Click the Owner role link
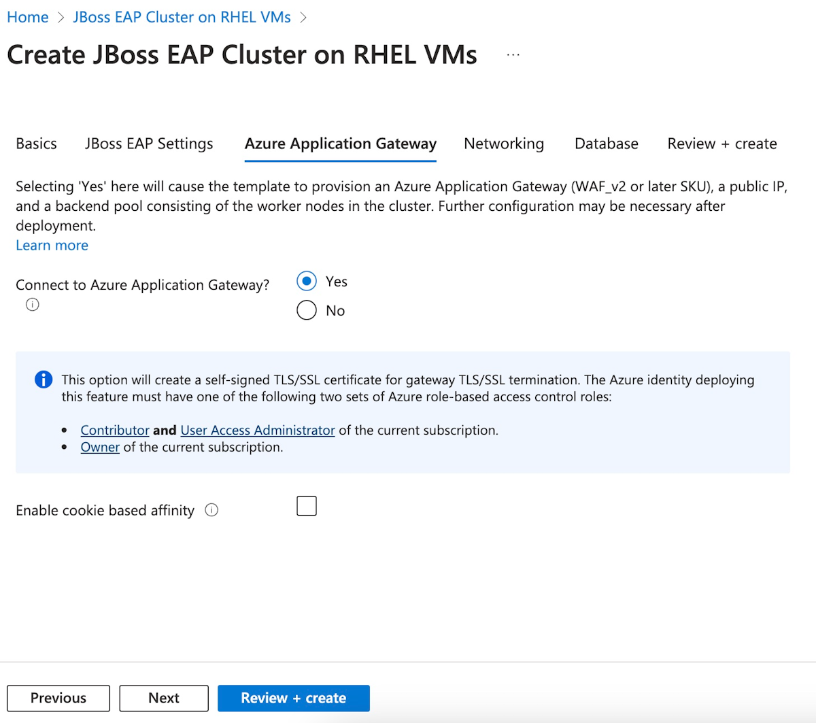Viewport: 816px width, 723px height. [x=100, y=448]
